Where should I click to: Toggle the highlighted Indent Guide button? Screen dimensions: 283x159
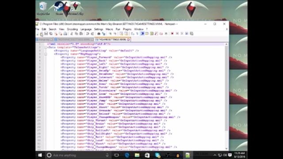click(x=142, y=34)
